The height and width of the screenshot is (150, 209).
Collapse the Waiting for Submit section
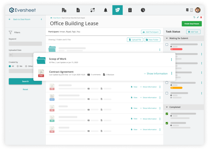(x=167, y=38)
